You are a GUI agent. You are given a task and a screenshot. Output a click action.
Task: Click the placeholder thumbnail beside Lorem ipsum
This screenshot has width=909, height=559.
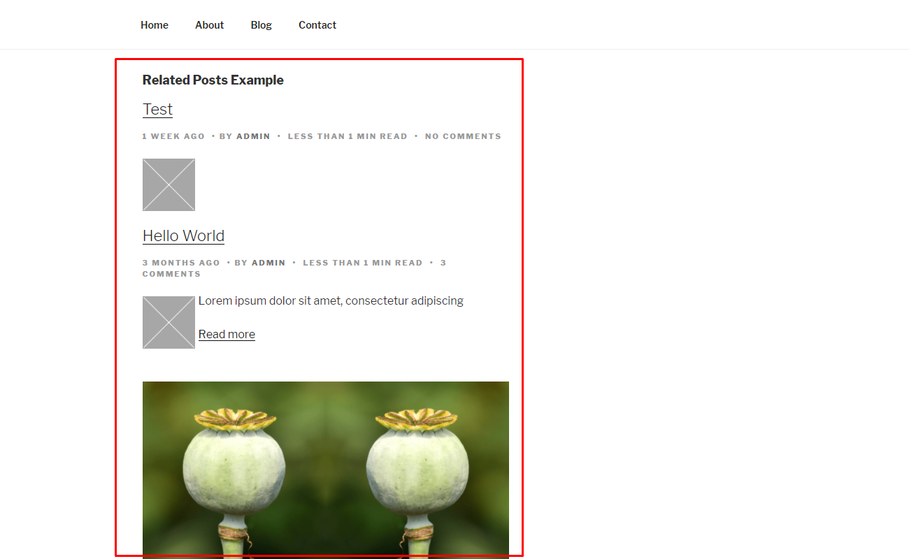click(x=169, y=322)
